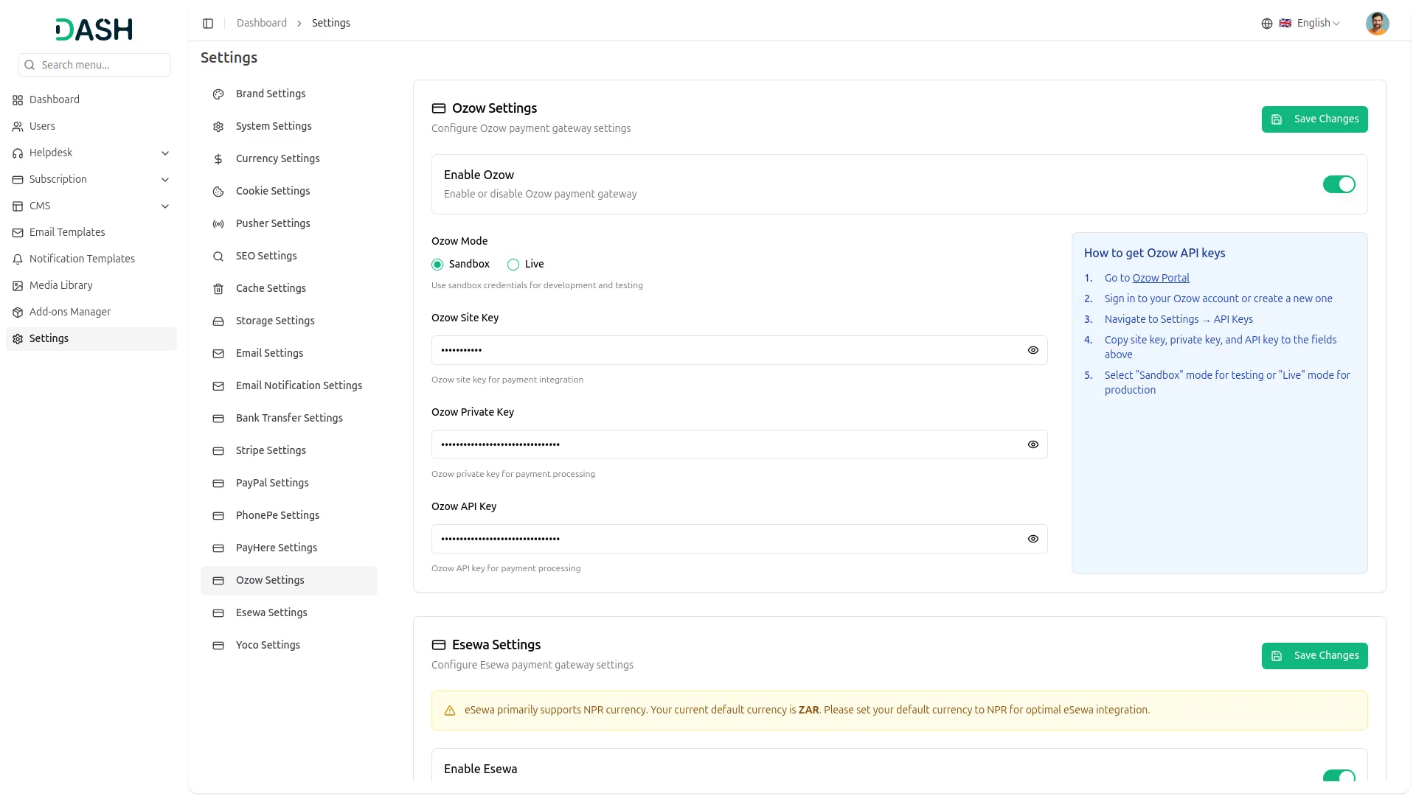
Task: Open Settings in main sidebar
Action: click(91, 339)
